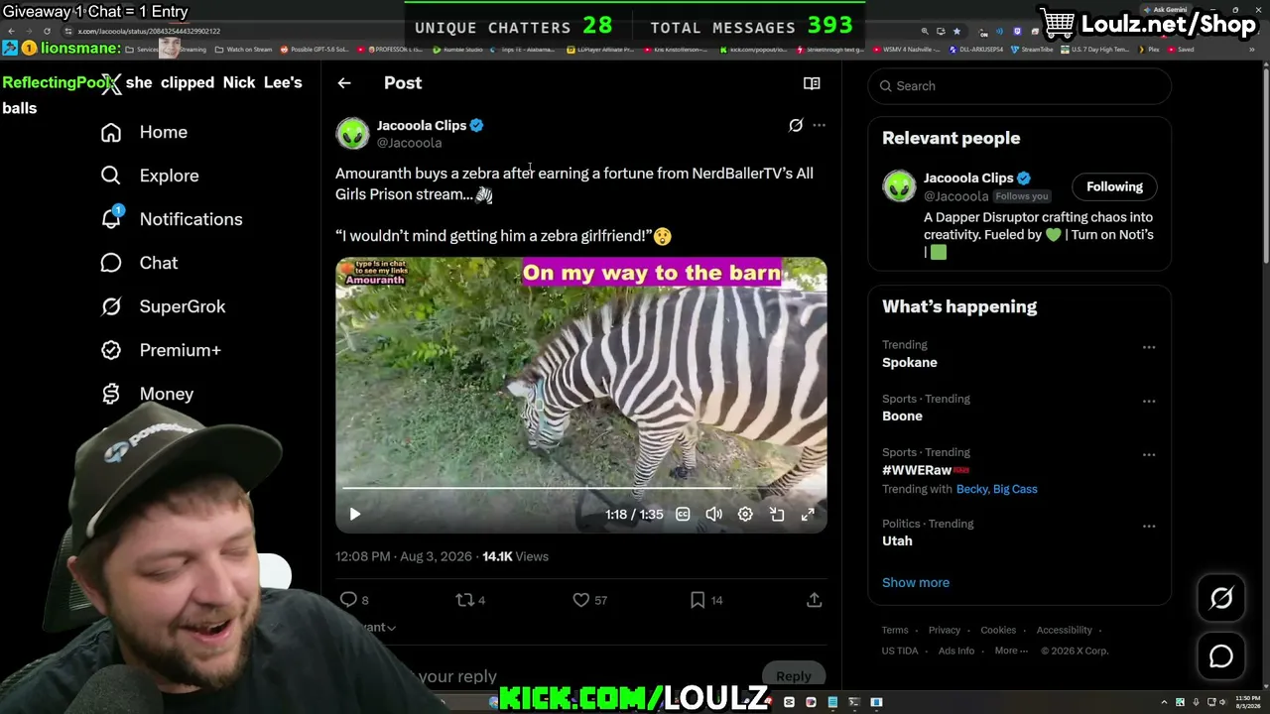Click the Home house icon
The image size is (1270, 714).
(x=111, y=132)
